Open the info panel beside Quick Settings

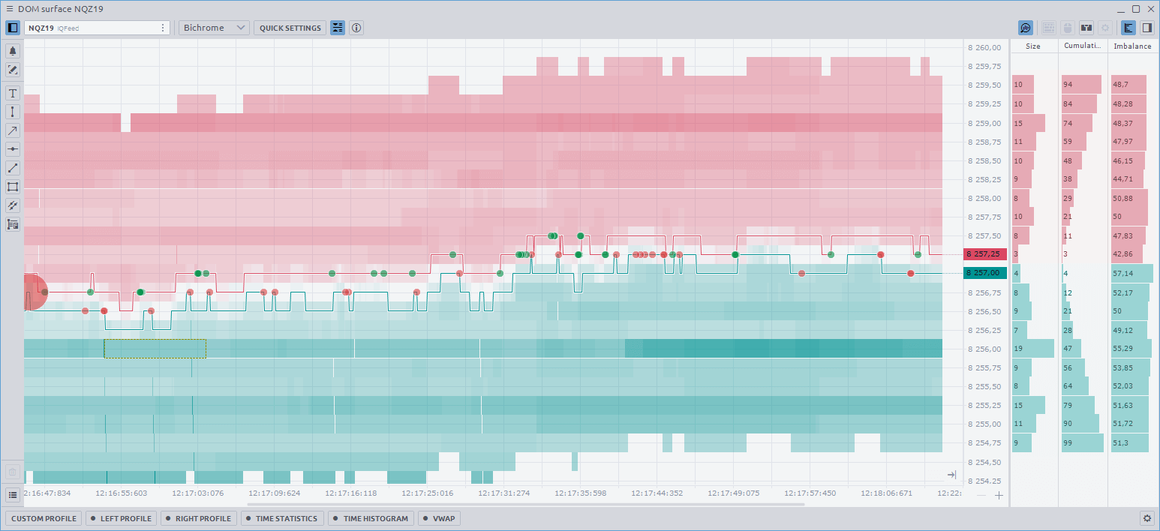point(356,28)
